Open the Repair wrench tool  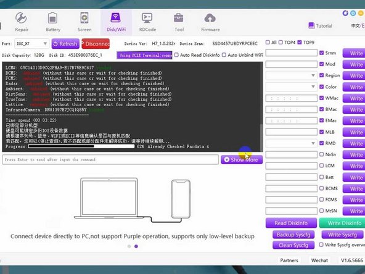[21, 18]
